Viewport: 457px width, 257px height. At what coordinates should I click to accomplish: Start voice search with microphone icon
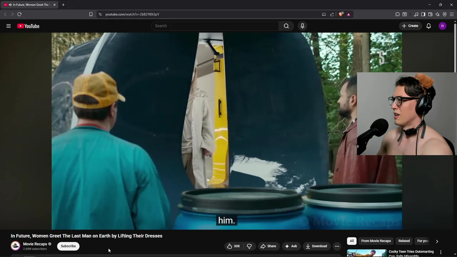pos(302,26)
